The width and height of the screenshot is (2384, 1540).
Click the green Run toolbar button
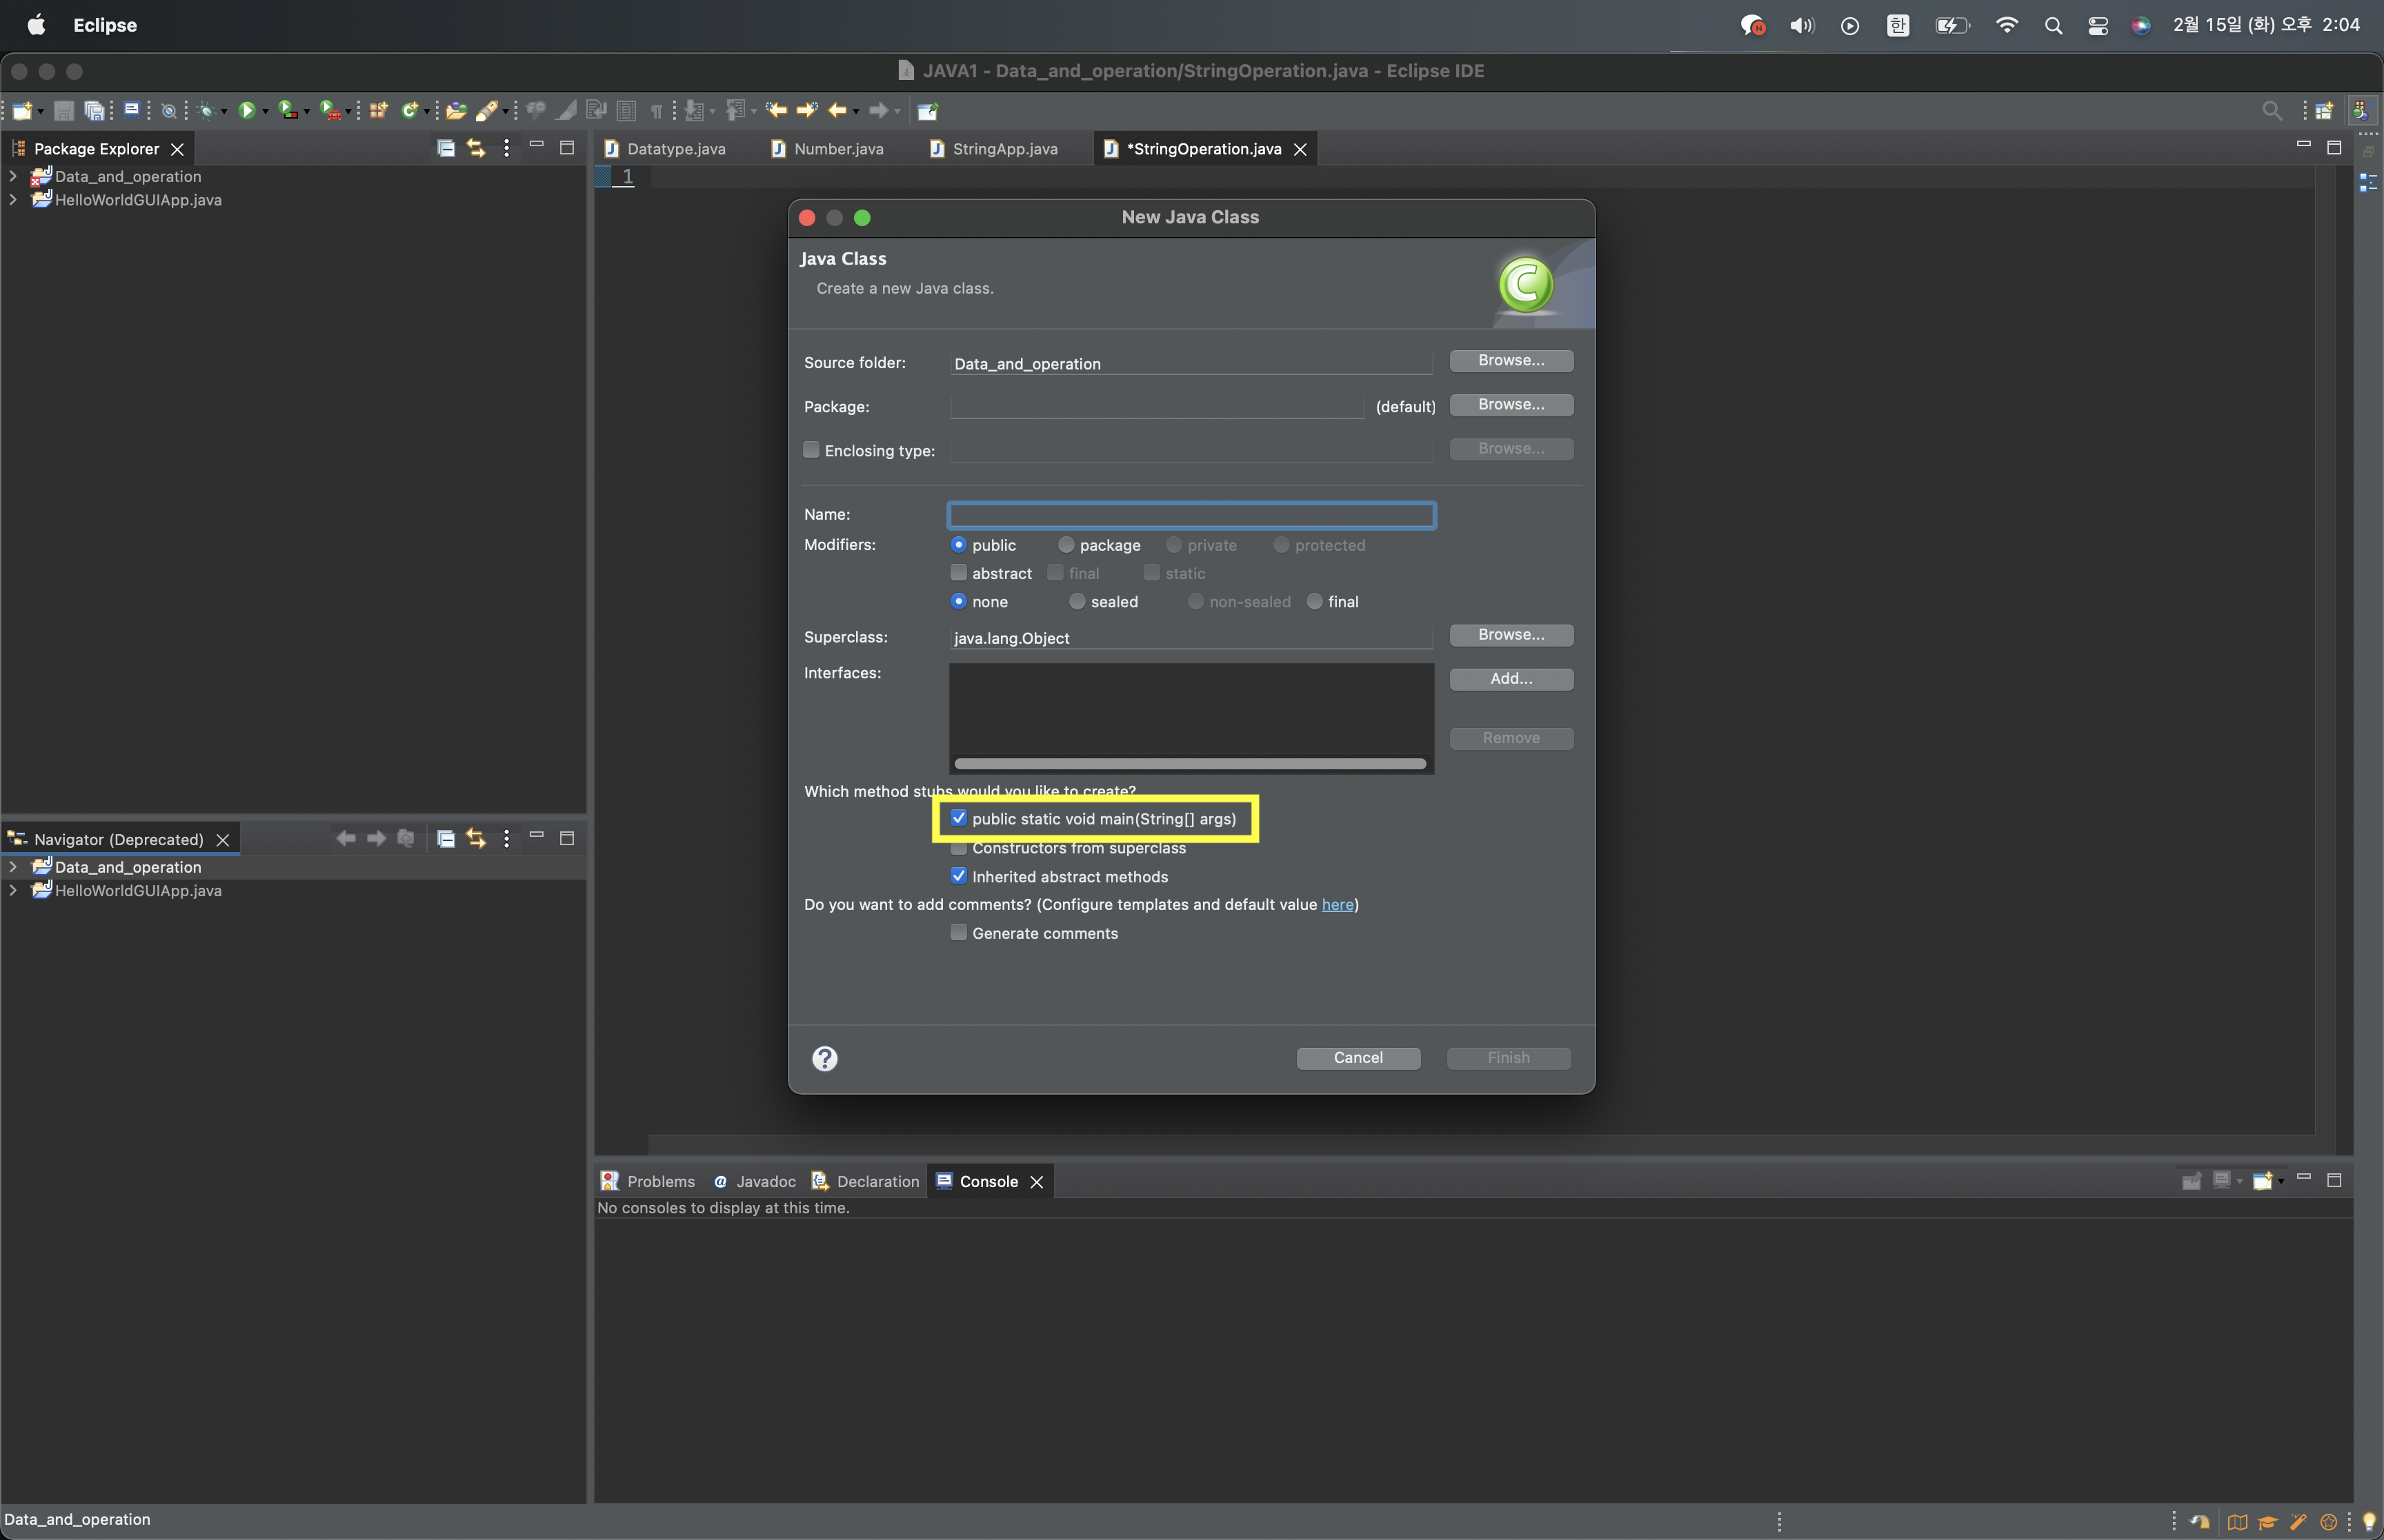pyautogui.click(x=246, y=111)
